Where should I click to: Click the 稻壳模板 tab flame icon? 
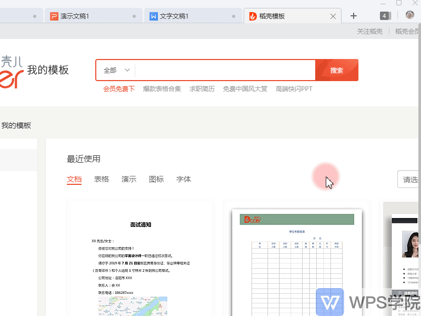[x=253, y=16]
